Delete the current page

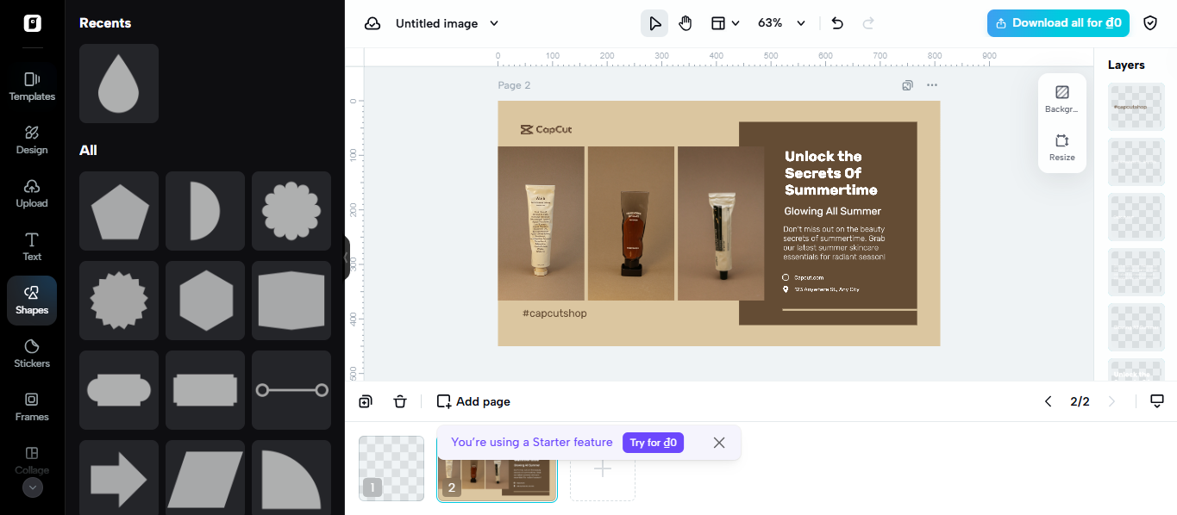tap(400, 401)
